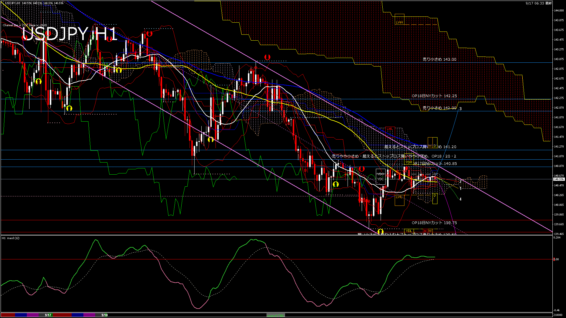
Task: Click the USDJPY H1 chart title
Action: [x=70, y=34]
